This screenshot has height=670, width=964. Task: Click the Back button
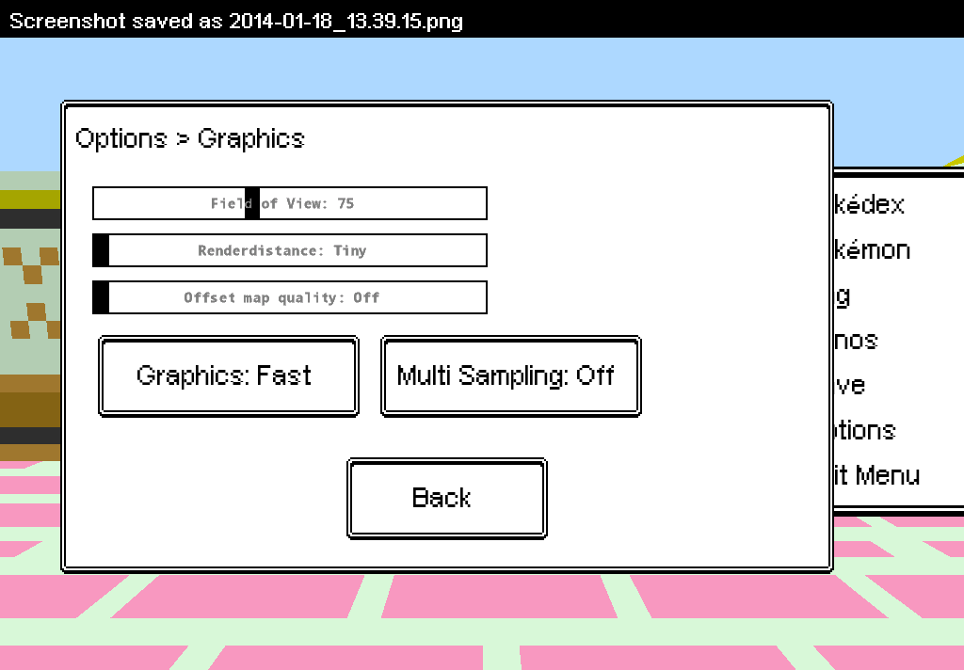(x=447, y=499)
